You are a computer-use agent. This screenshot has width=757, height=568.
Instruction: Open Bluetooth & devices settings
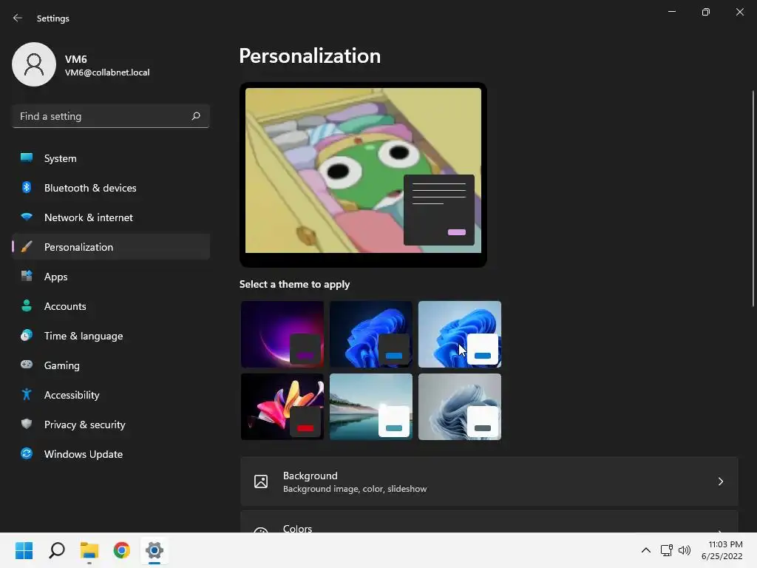coord(111,187)
